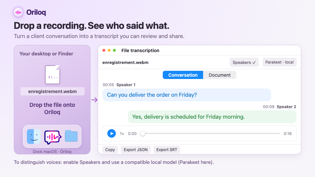Click the 0:18 total duration label

point(287,134)
